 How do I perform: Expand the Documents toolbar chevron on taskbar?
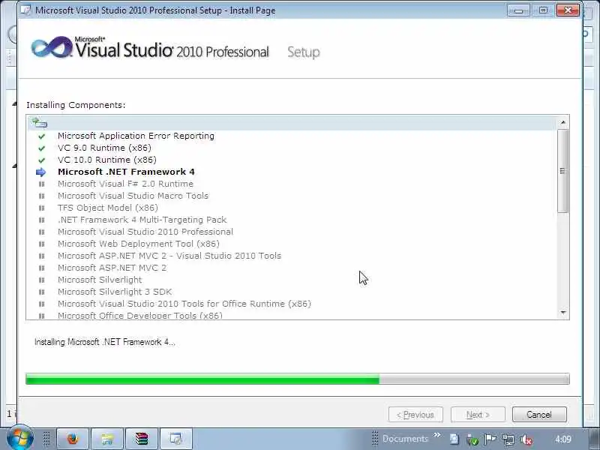437,435
